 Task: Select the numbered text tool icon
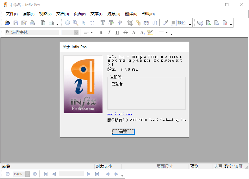[120, 23]
